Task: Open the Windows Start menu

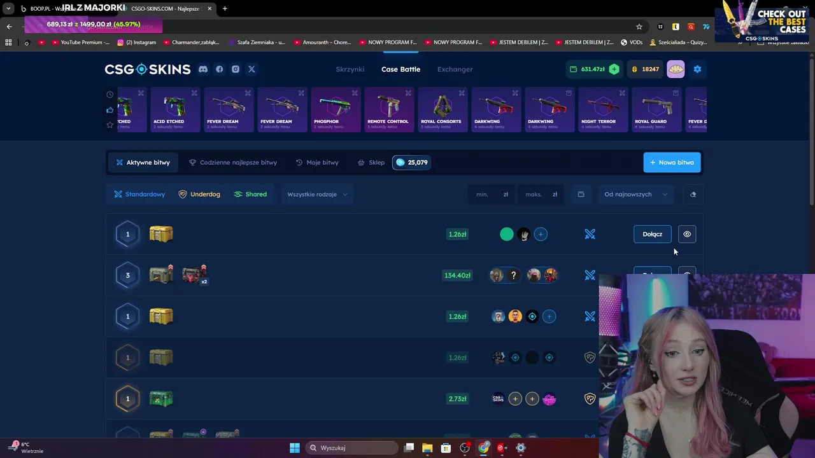Action: coord(295,448)
